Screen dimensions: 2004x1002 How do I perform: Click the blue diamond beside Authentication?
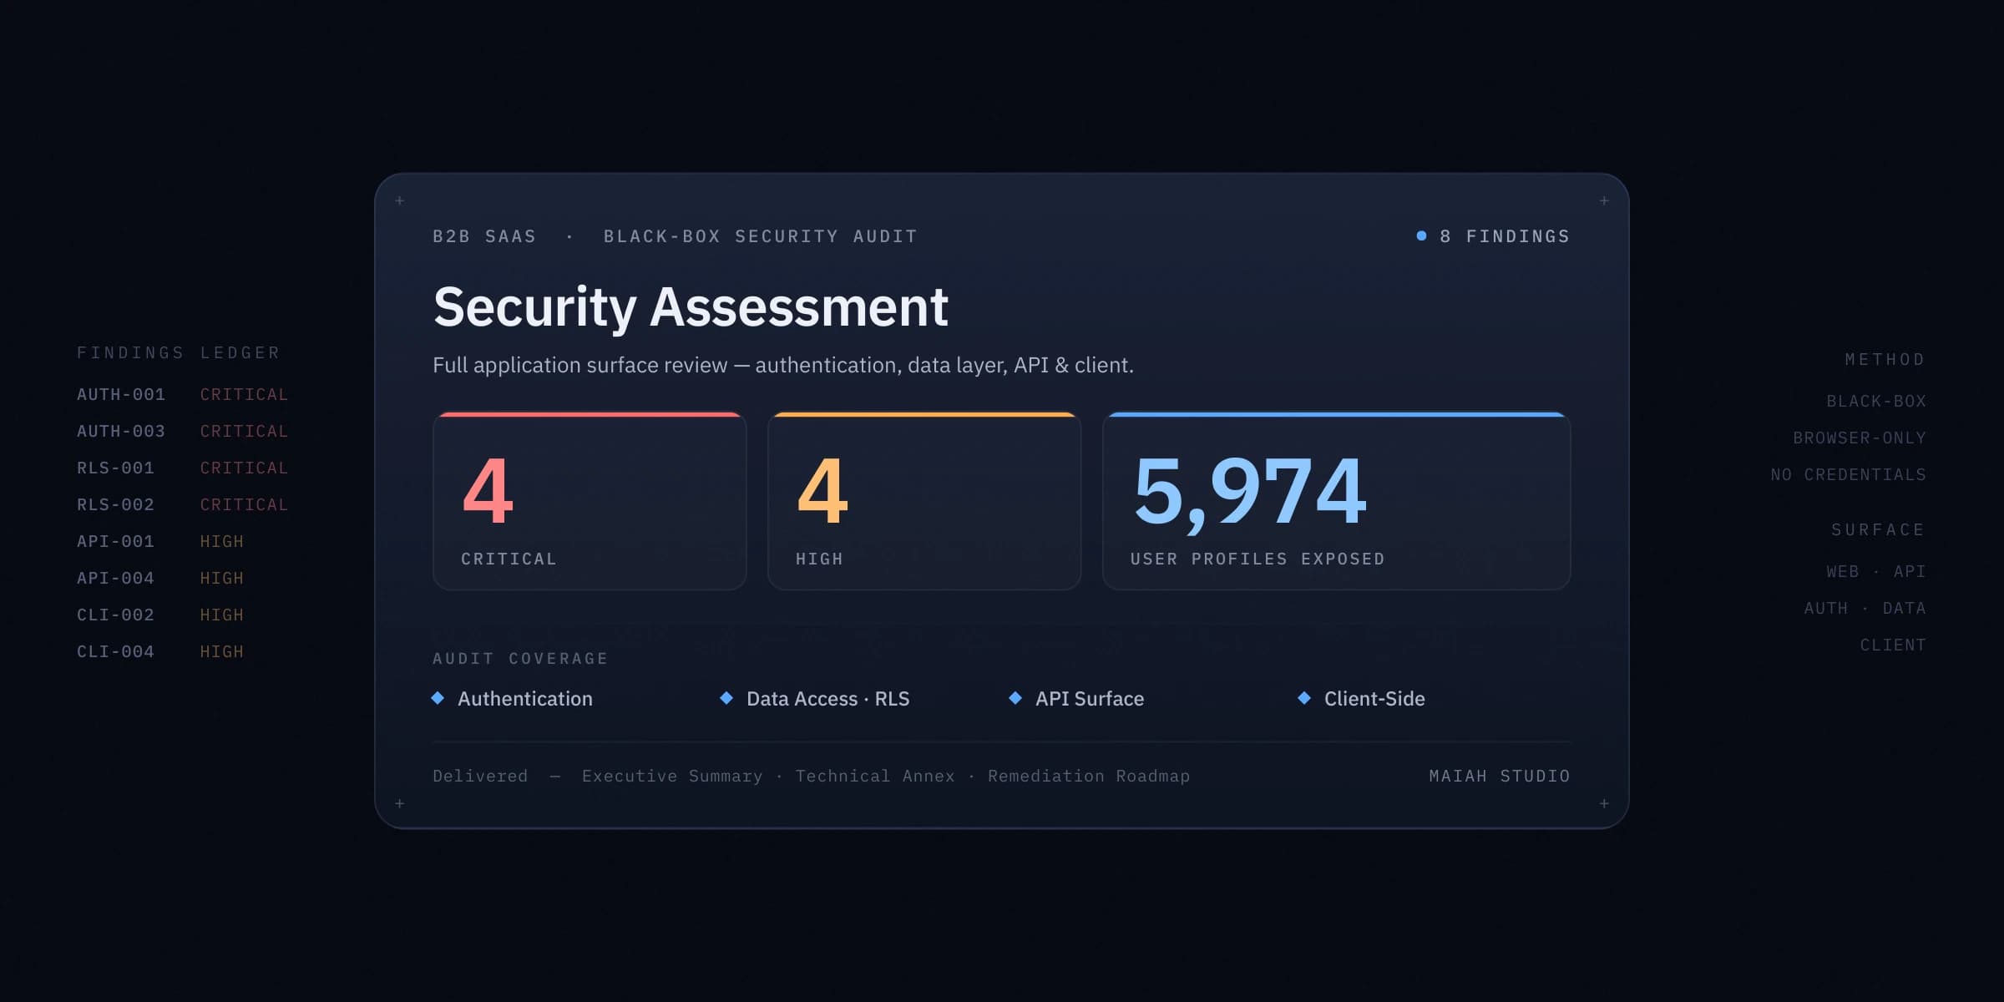[x=438, y=698]
